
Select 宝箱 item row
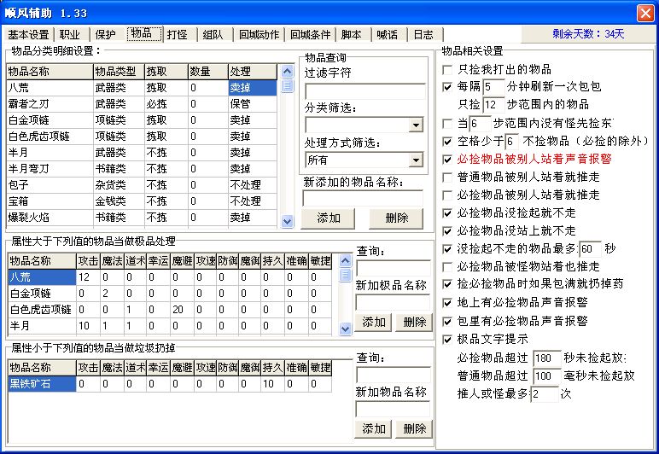pyautogui.click(x=142, y=201)
